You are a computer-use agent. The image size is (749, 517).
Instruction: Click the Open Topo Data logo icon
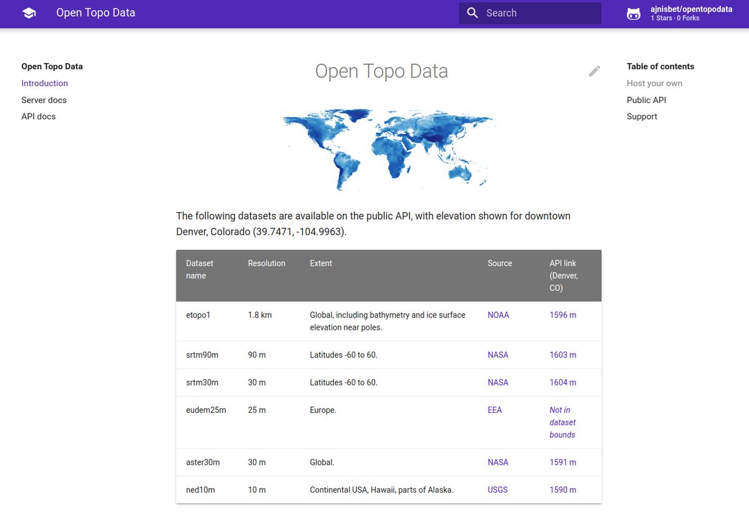(x=29, y=12)
